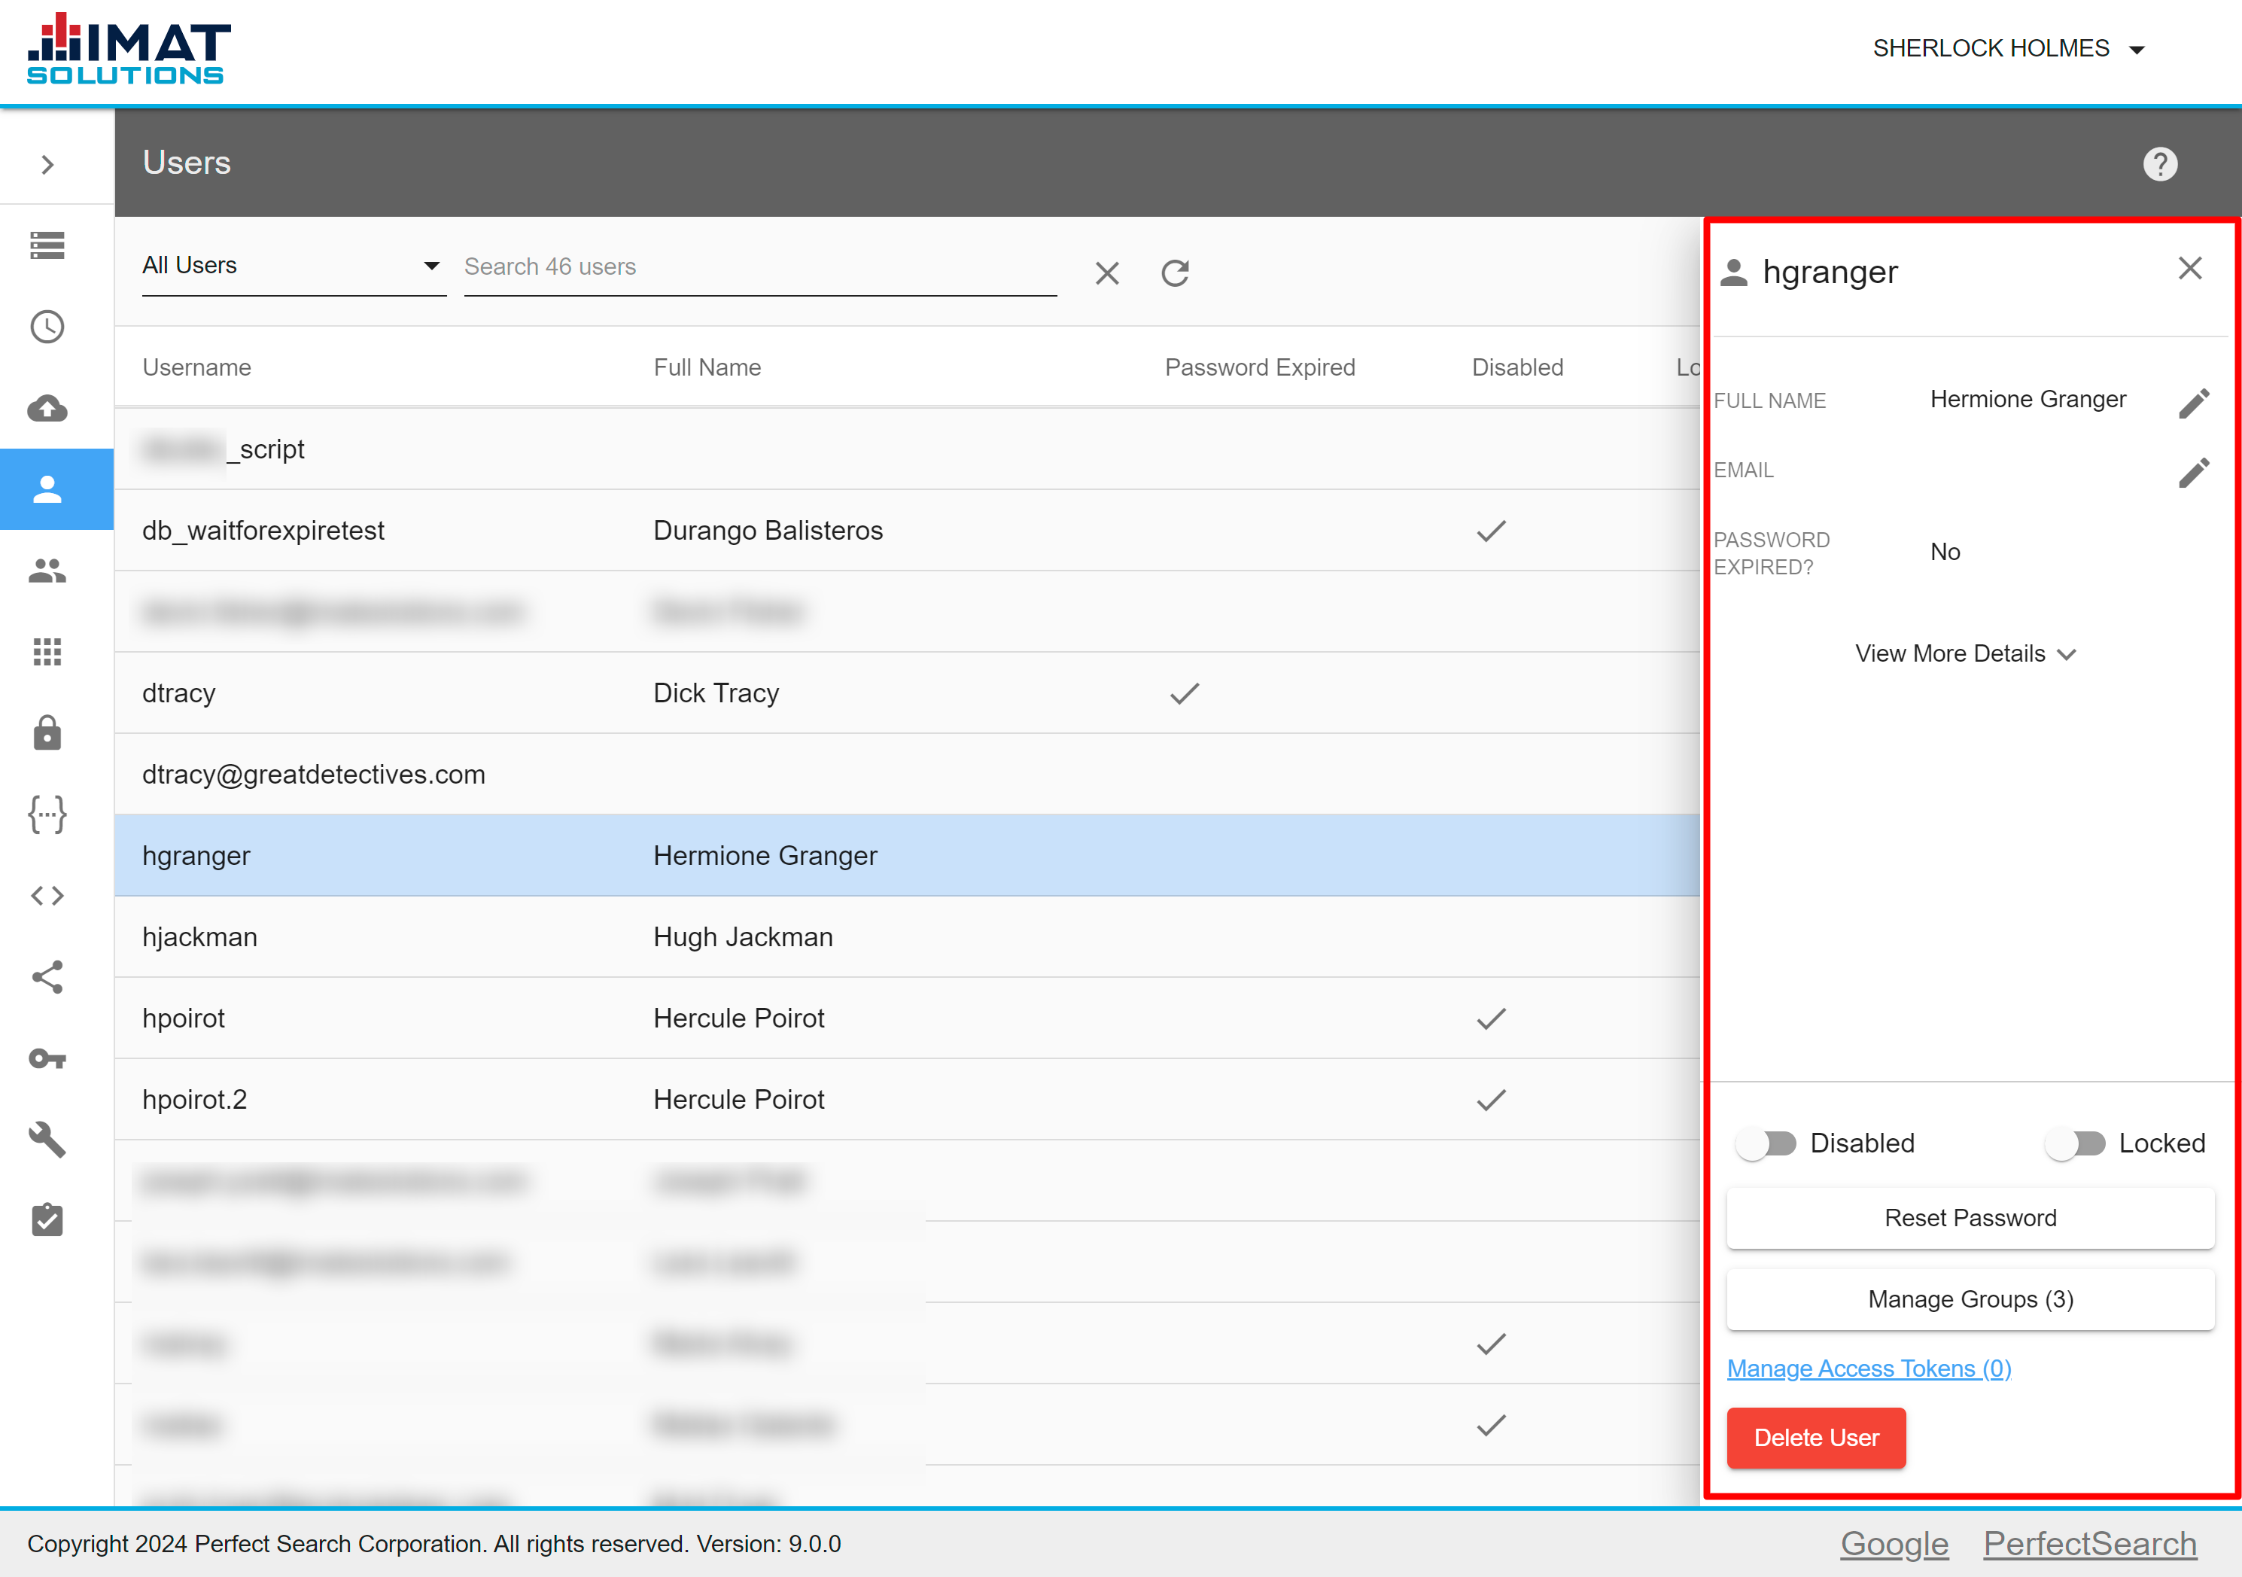Image resolution: width=2242 pixels, height=1577 pixels.
Task: Open Manage Access Tokens (0) link
Action: pos(1869,1368)
